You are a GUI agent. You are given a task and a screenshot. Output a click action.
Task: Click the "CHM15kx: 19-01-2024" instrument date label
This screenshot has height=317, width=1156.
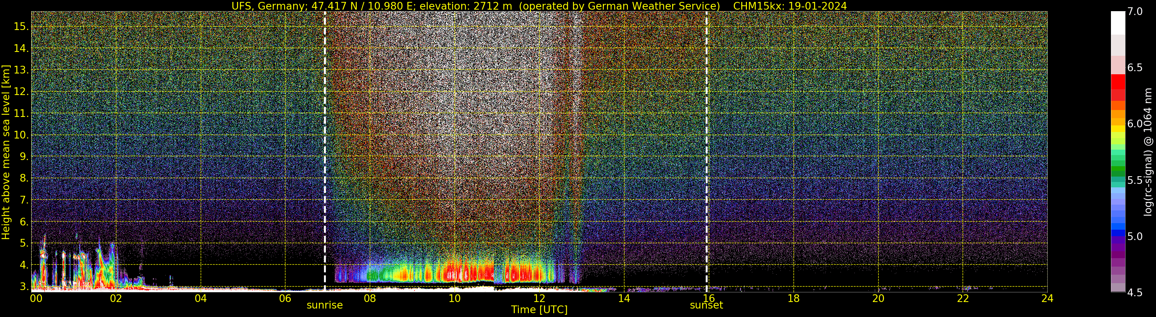click(790, 6)
